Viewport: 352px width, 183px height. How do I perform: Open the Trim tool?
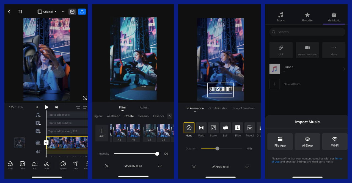tap(22, 165)
